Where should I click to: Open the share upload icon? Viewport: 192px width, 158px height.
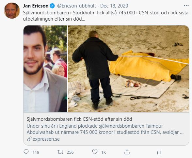(127, 152)
